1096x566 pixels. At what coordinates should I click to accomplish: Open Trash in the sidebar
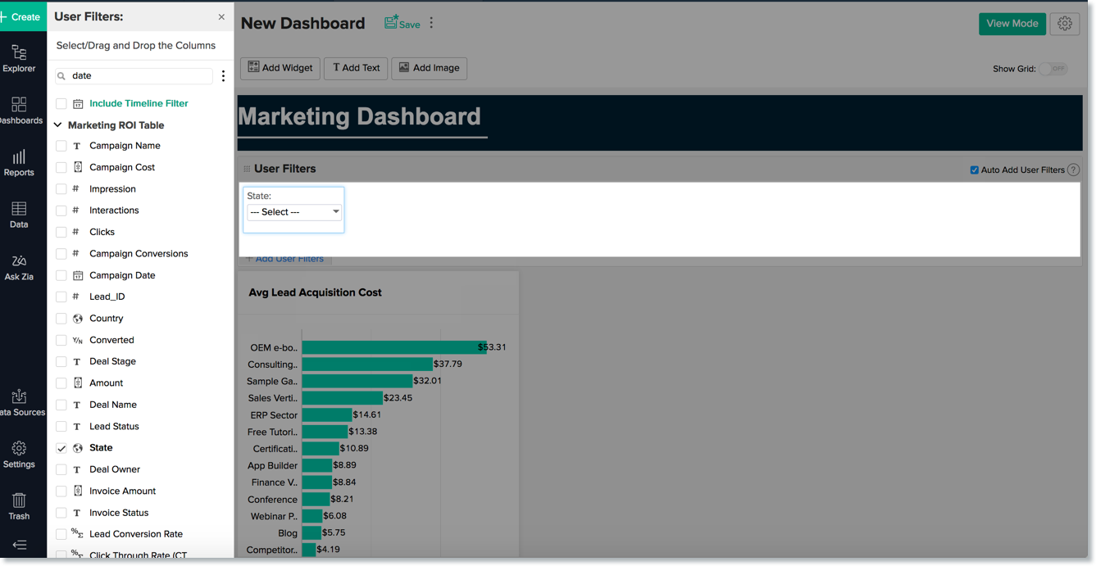point(19,506)
